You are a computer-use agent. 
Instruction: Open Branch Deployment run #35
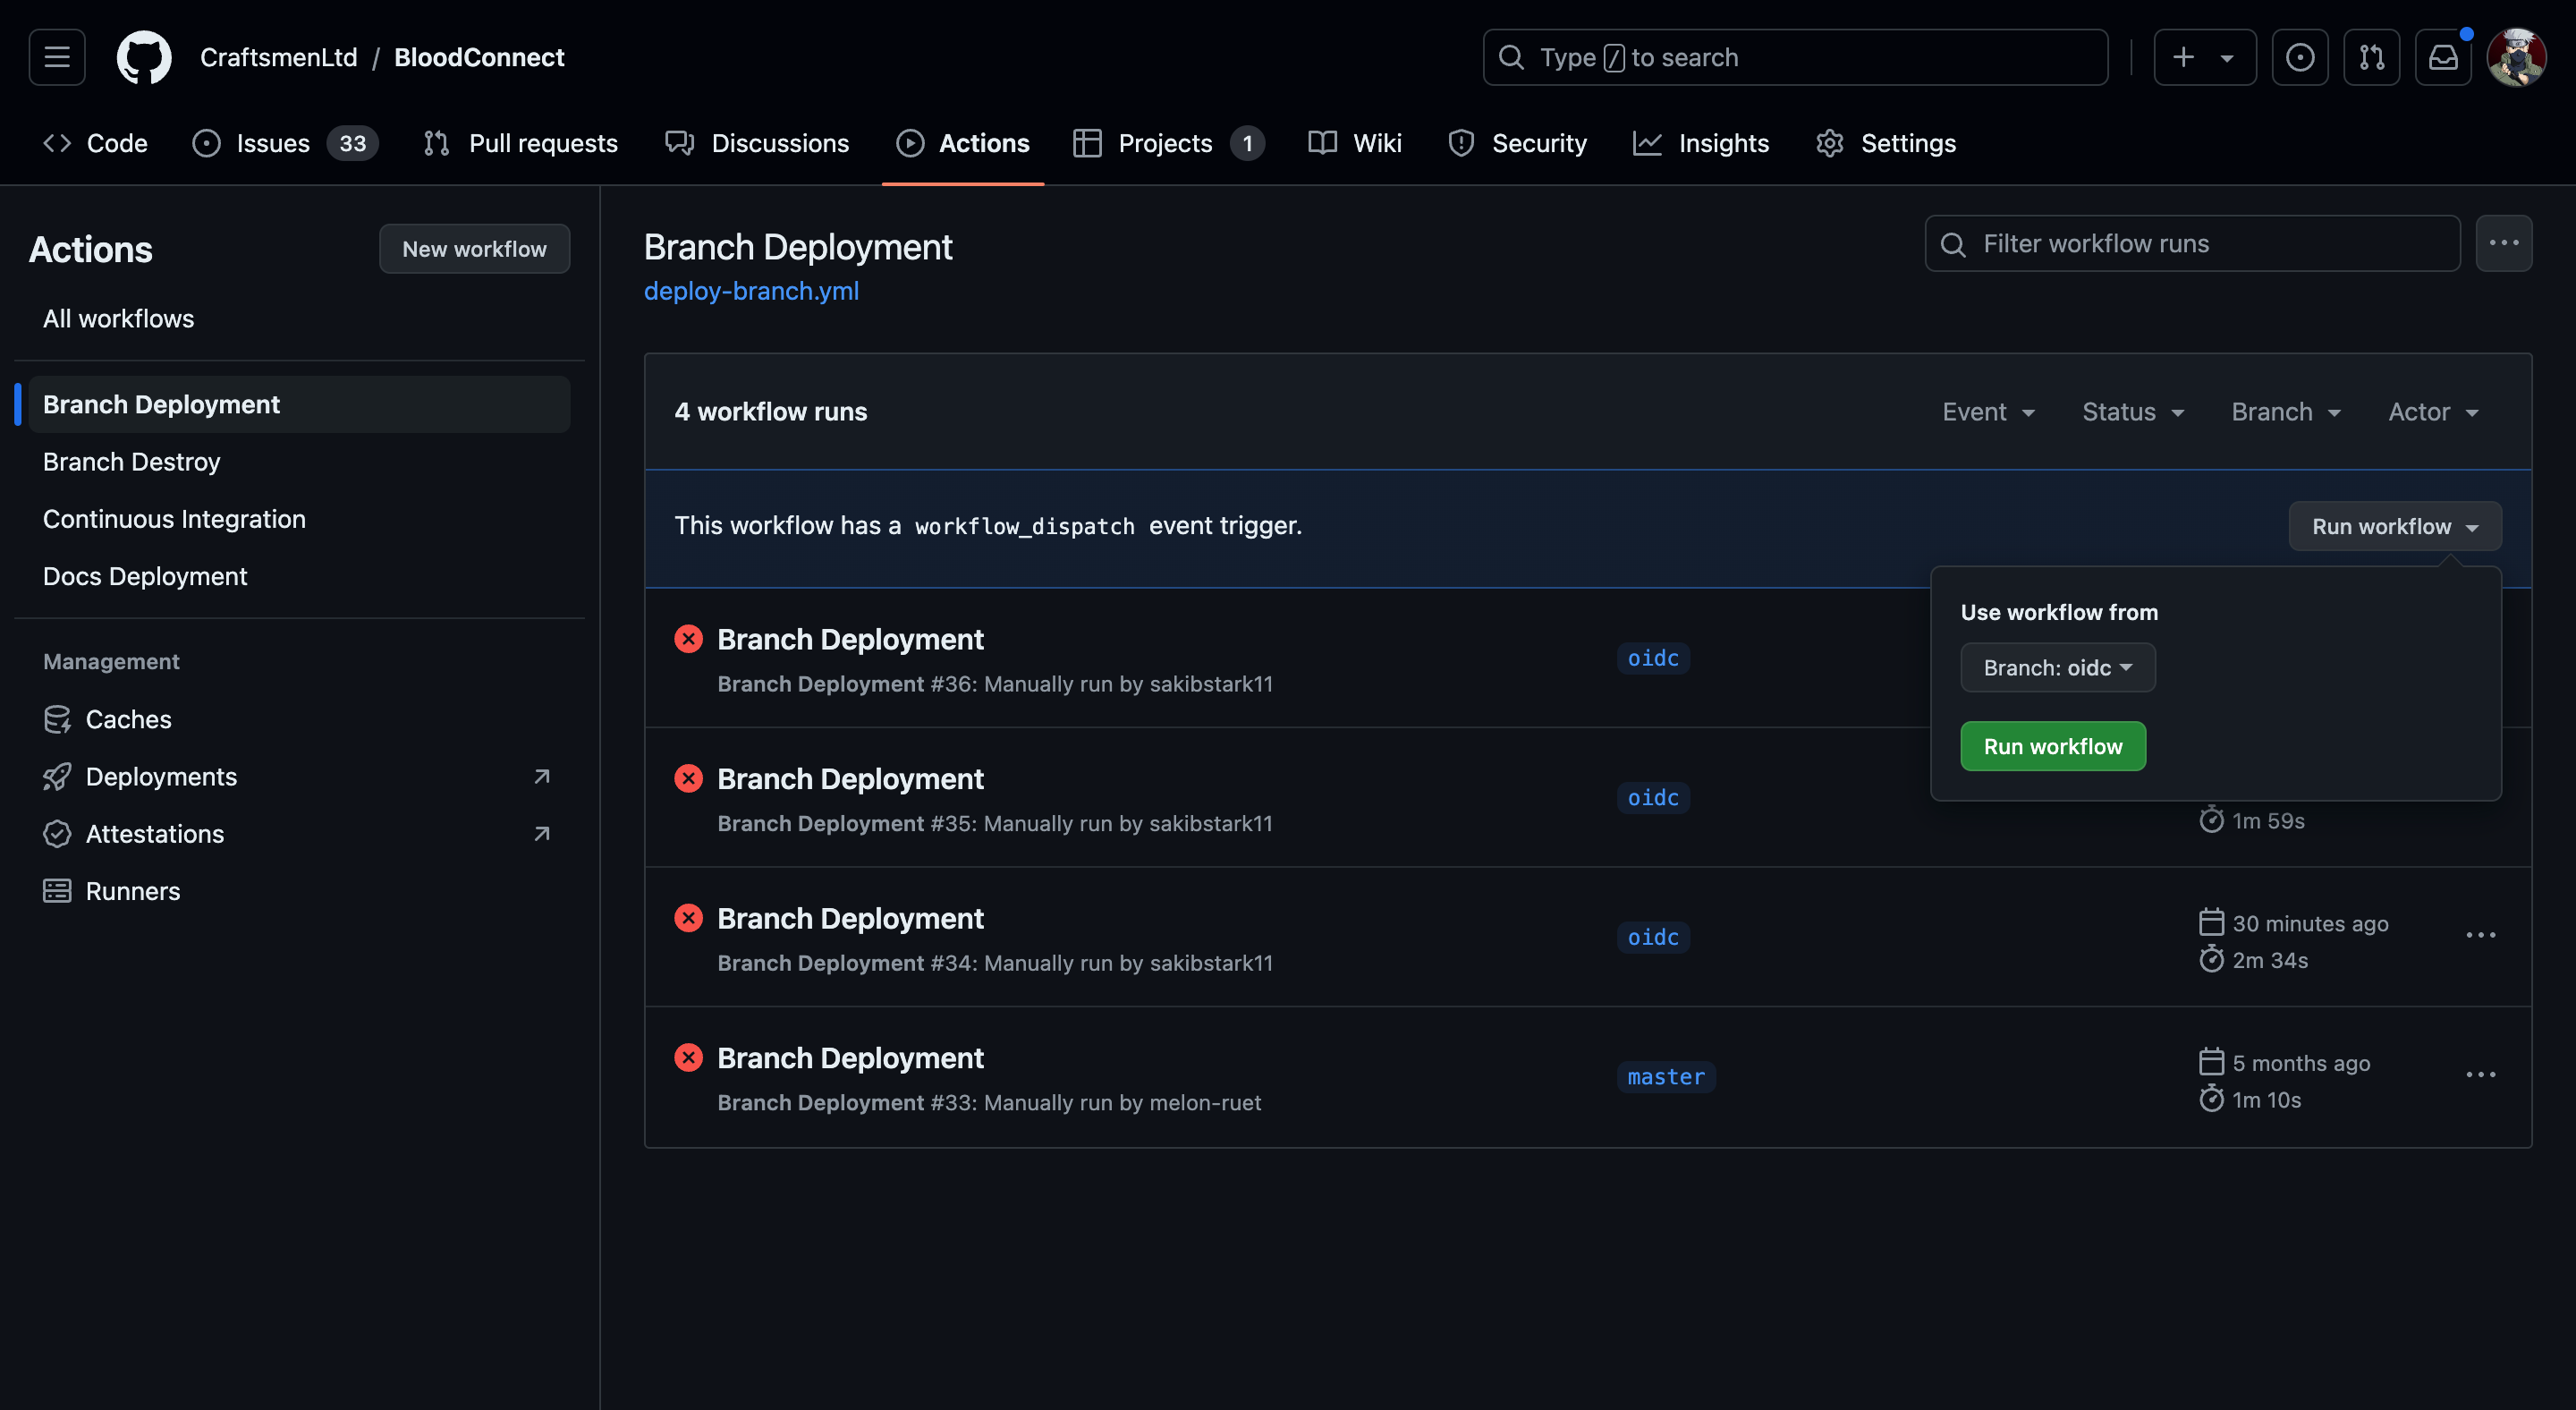850,778
